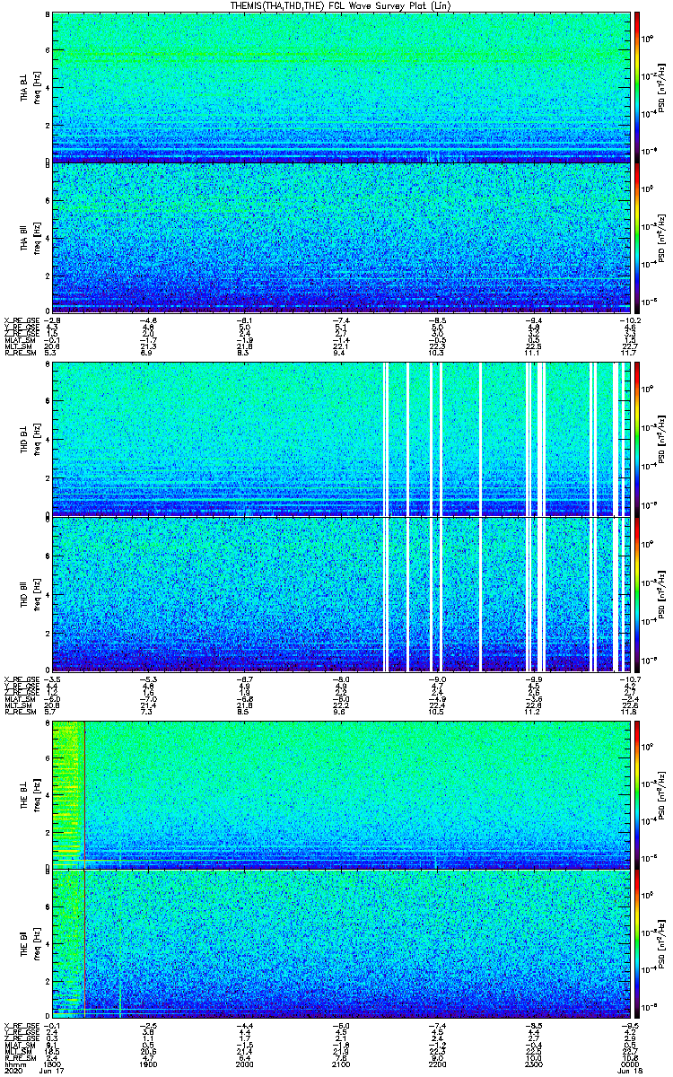673x1077 pixels.
Task: Select the THA B∥ freq [Hz] axis label
Action: point(37,238)
